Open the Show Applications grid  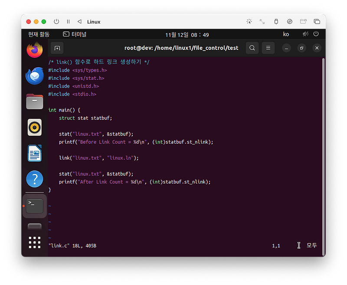[34, 242]
